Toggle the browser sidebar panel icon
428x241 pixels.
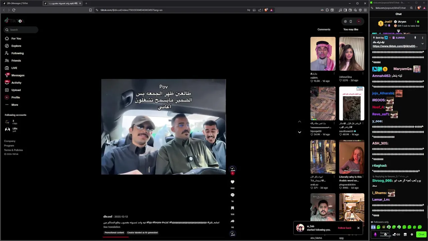345,10
